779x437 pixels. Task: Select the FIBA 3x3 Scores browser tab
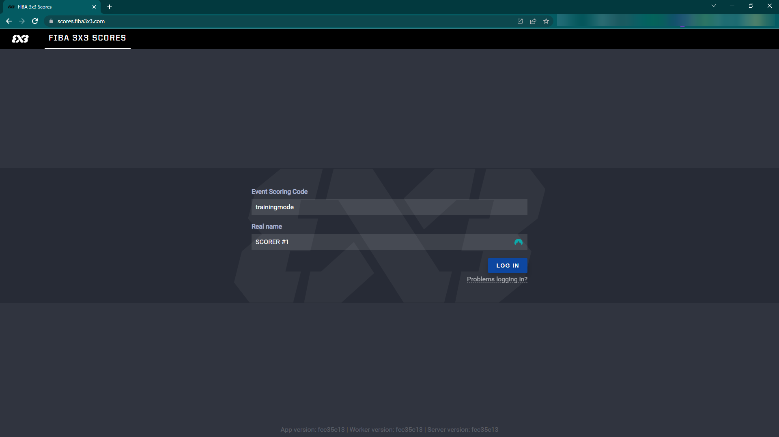click(x=52, y=7)
